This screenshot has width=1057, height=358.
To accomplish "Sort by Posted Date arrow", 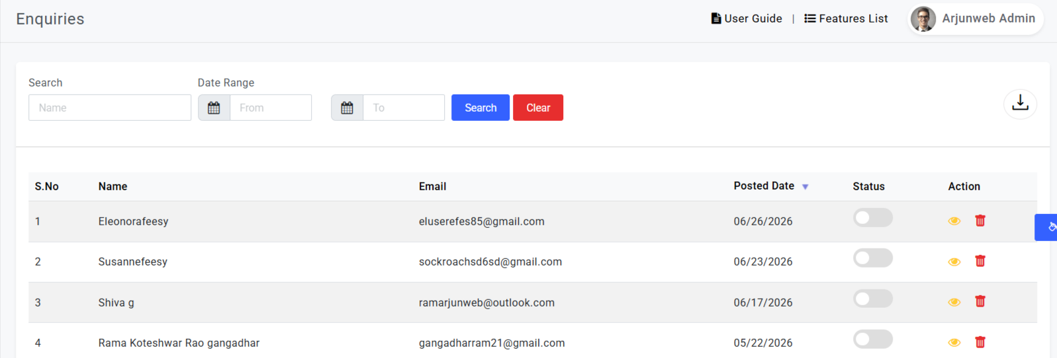I will tap(805, 187).
